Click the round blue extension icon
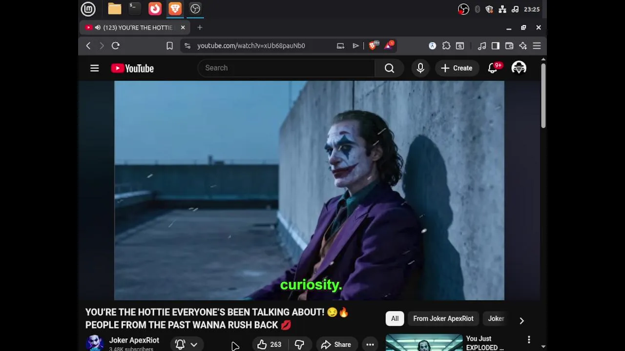This screenshot has width=625, height=351. tap(432, 46)
